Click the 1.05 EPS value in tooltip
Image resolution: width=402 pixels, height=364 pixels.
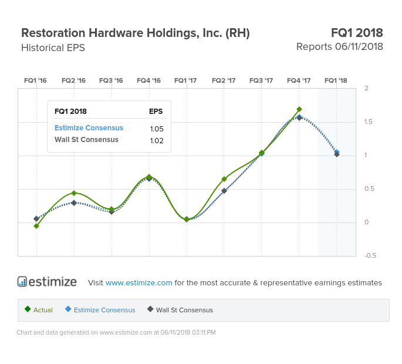[x=157, y=129]
